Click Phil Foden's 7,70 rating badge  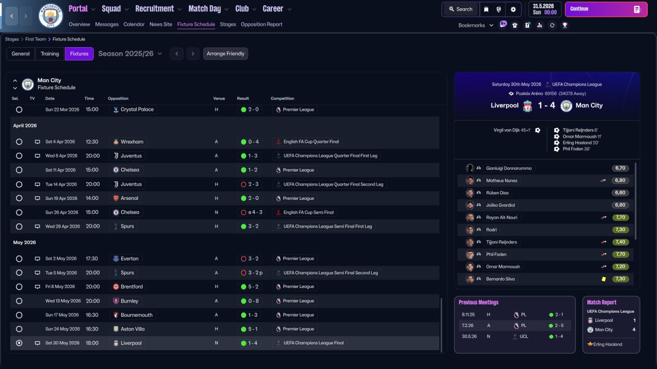pos(621,254)
